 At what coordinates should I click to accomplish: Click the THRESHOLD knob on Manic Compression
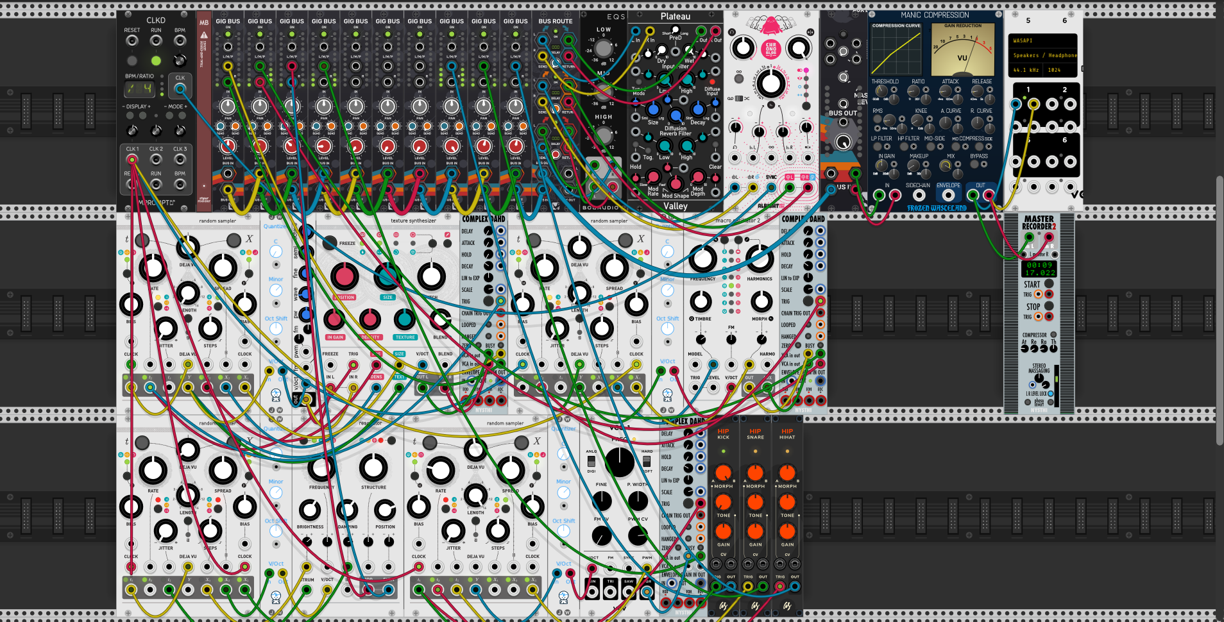881,90
